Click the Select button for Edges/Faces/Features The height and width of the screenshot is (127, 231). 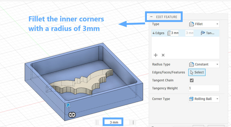[x=197, y=72]
